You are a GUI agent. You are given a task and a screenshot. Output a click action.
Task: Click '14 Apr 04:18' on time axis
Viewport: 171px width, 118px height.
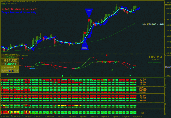click(93, 117)
